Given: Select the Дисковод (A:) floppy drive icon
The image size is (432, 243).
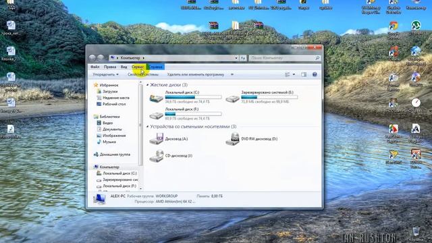Looking at the screenshot, I should tap(156, 138).
